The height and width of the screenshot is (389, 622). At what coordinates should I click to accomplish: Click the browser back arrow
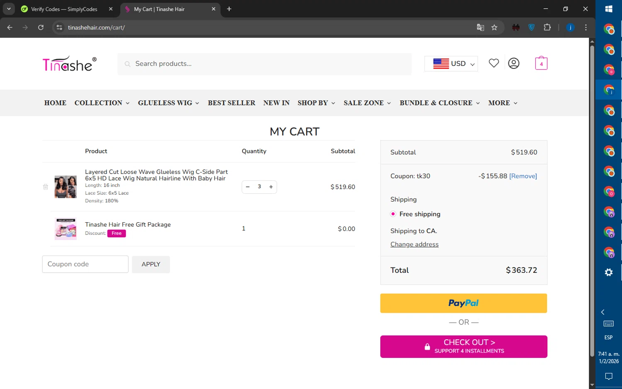click(x=10, y=27)
